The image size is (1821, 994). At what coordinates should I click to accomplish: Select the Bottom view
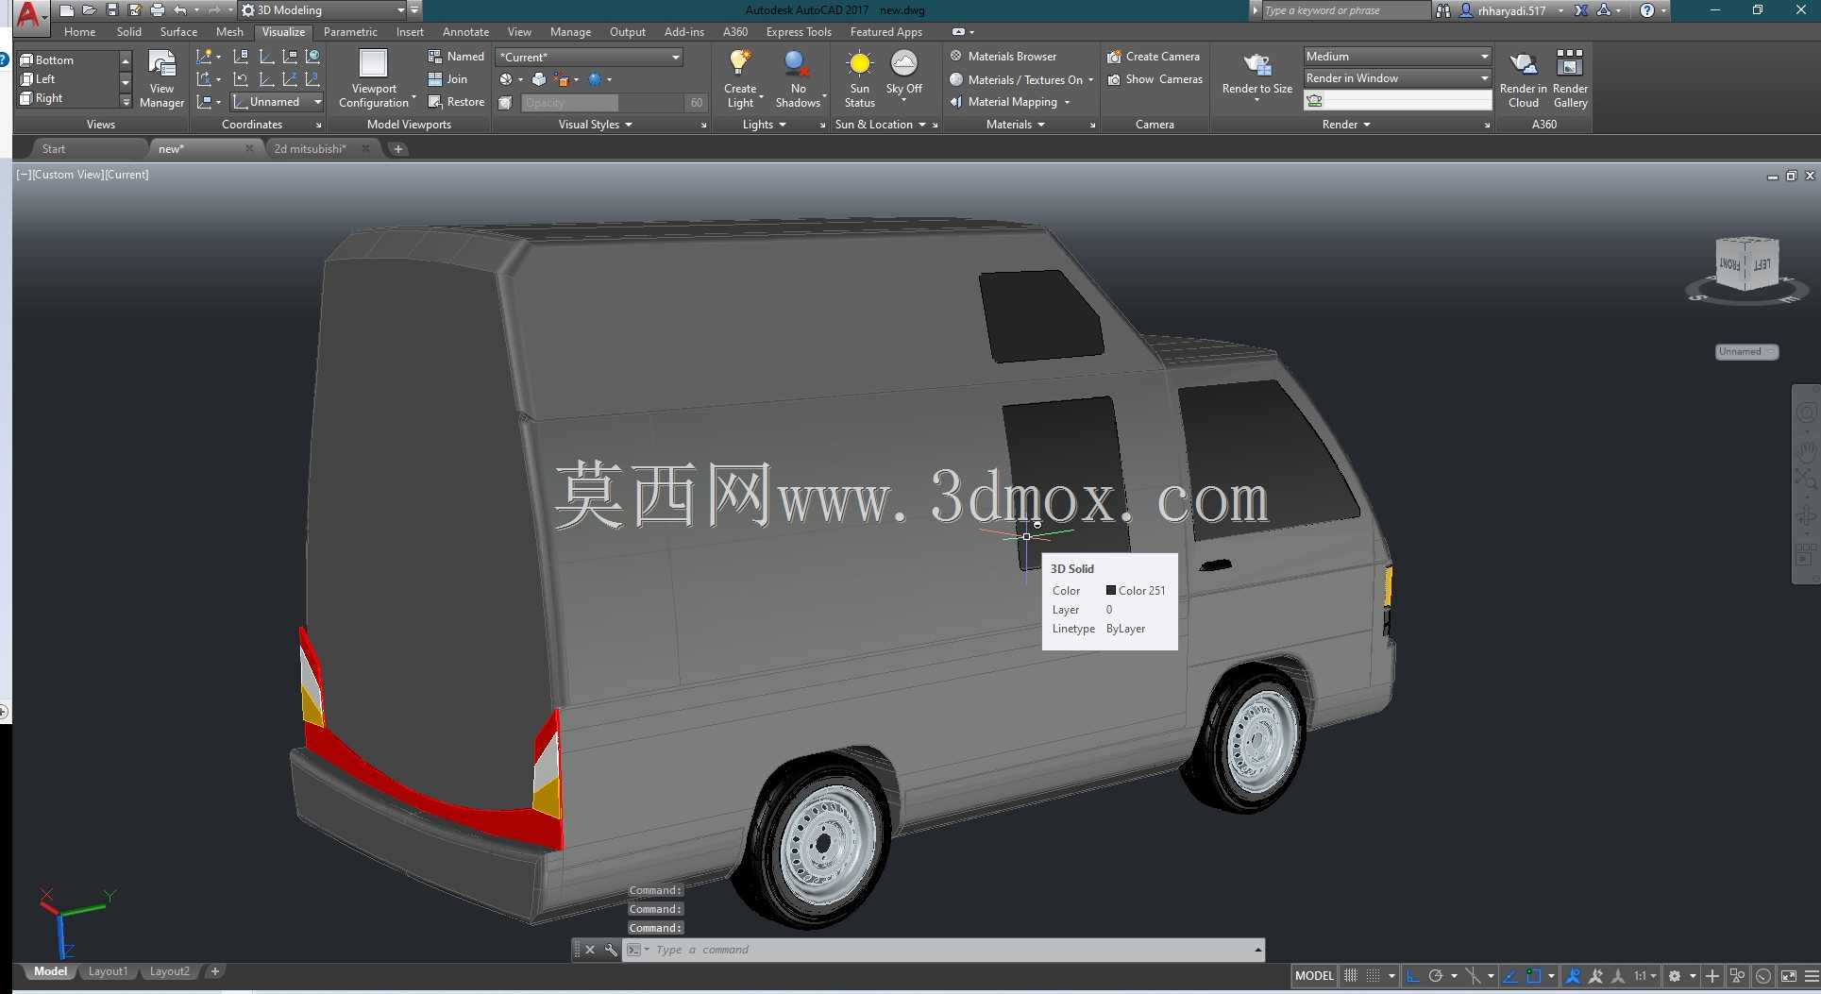point(47,60)
